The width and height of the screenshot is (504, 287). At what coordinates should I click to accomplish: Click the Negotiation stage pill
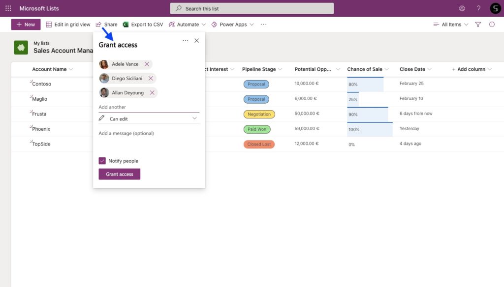pos(259,114)
